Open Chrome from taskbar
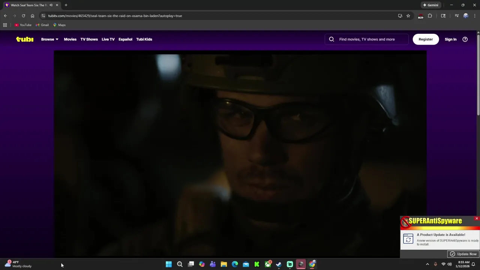 click(312, 264)
